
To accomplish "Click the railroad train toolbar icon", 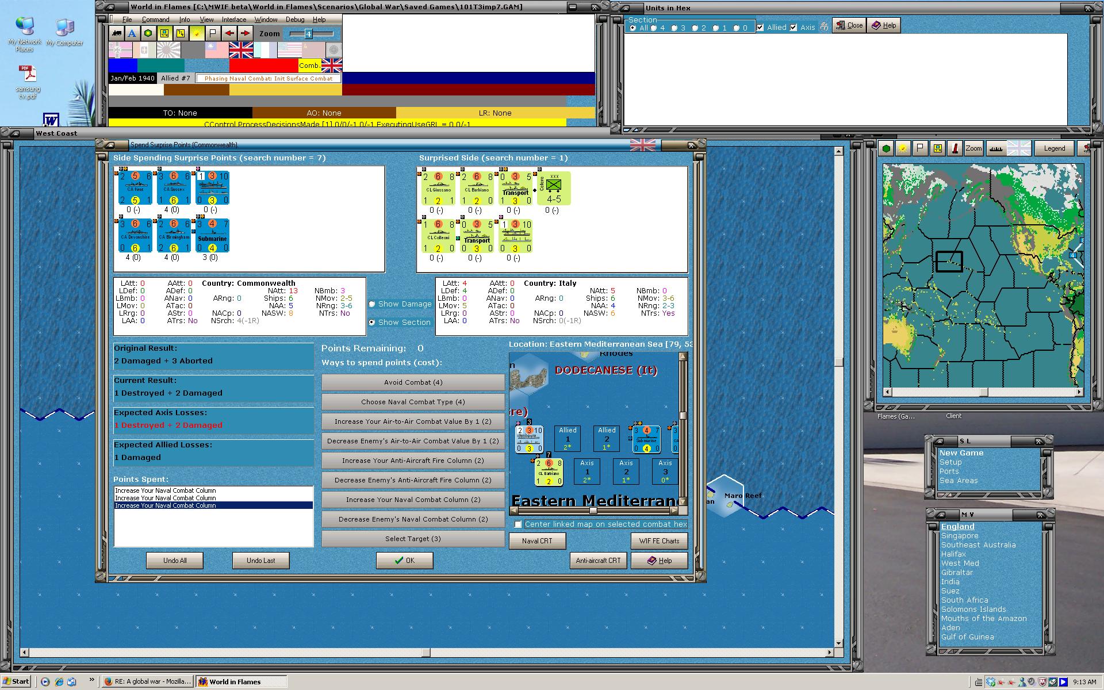I will click(x=117, y=33).
